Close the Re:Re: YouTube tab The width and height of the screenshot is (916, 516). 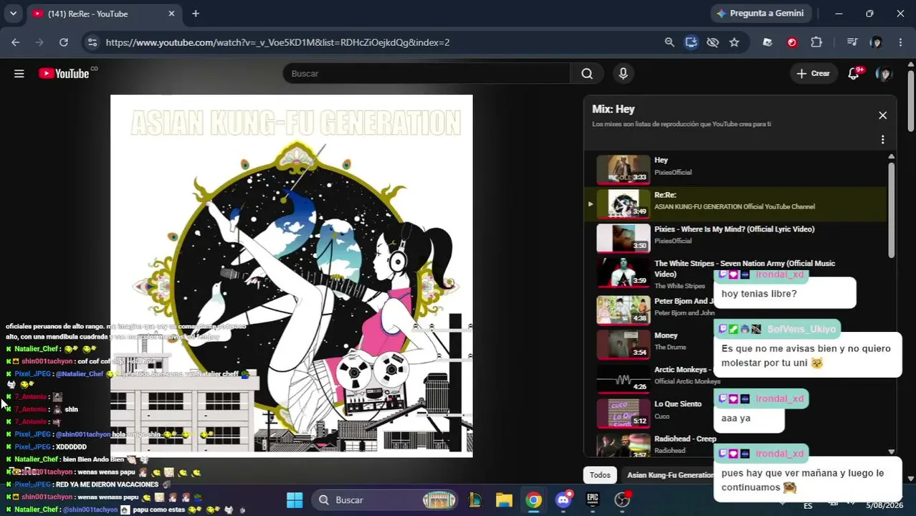click(171, 14)
